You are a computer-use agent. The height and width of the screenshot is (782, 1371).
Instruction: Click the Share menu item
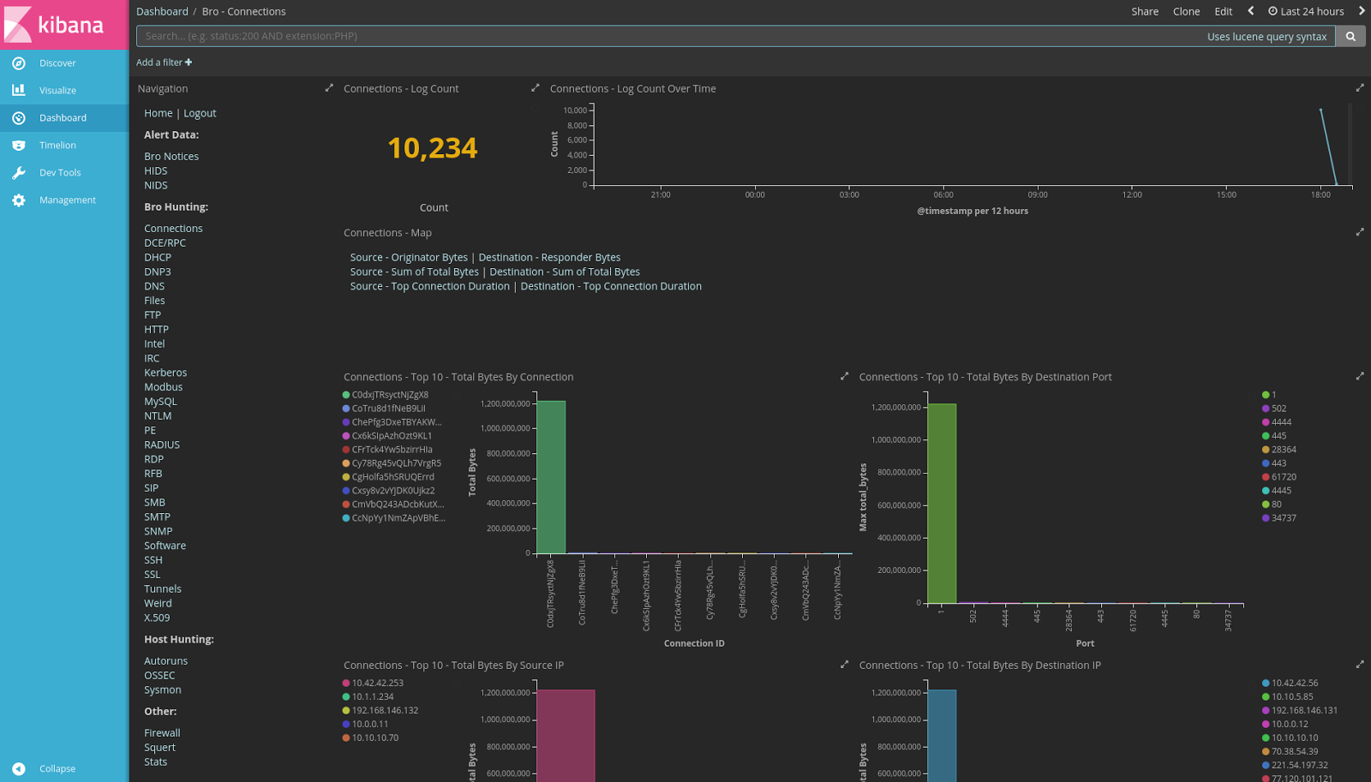[x=1145, y=11]
